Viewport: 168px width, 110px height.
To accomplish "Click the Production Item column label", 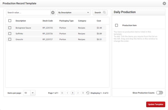I will tap(129, 25).
